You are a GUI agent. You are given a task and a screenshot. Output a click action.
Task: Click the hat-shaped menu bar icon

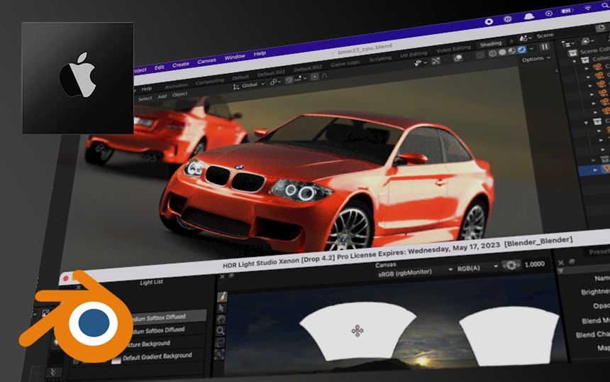tap(528, 16)
